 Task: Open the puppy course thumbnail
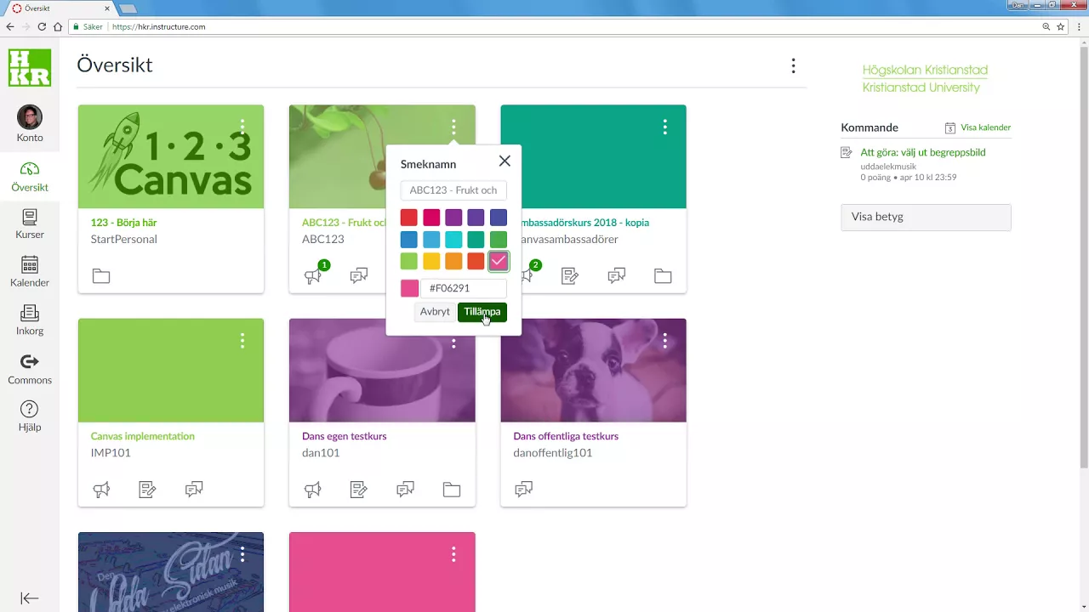(593, 371)
